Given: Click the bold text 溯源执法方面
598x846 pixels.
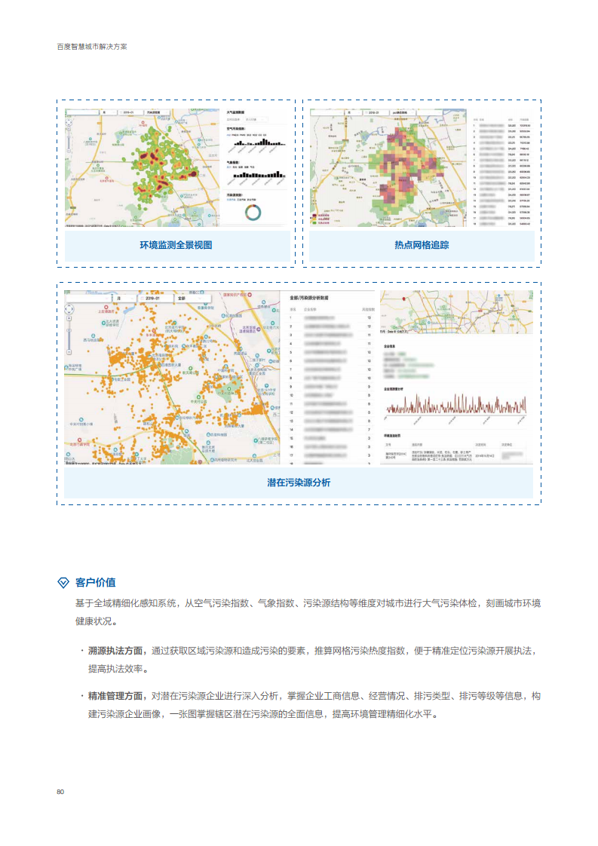Looking at the screenshot, I should click(x=116, y=651).
